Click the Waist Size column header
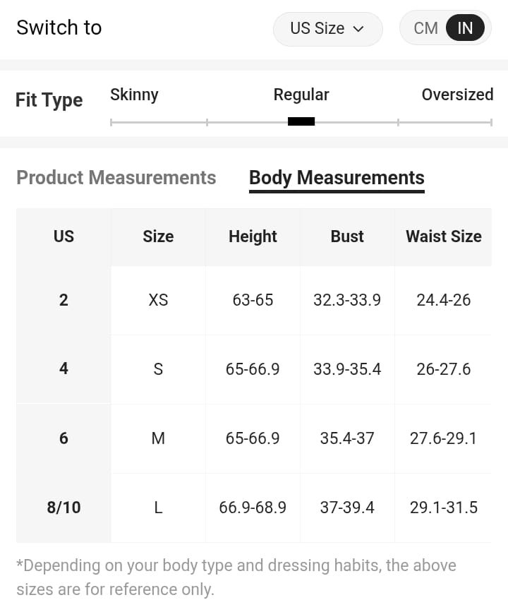The width and height of the screenshot is (508, 612). pos(443,236)
